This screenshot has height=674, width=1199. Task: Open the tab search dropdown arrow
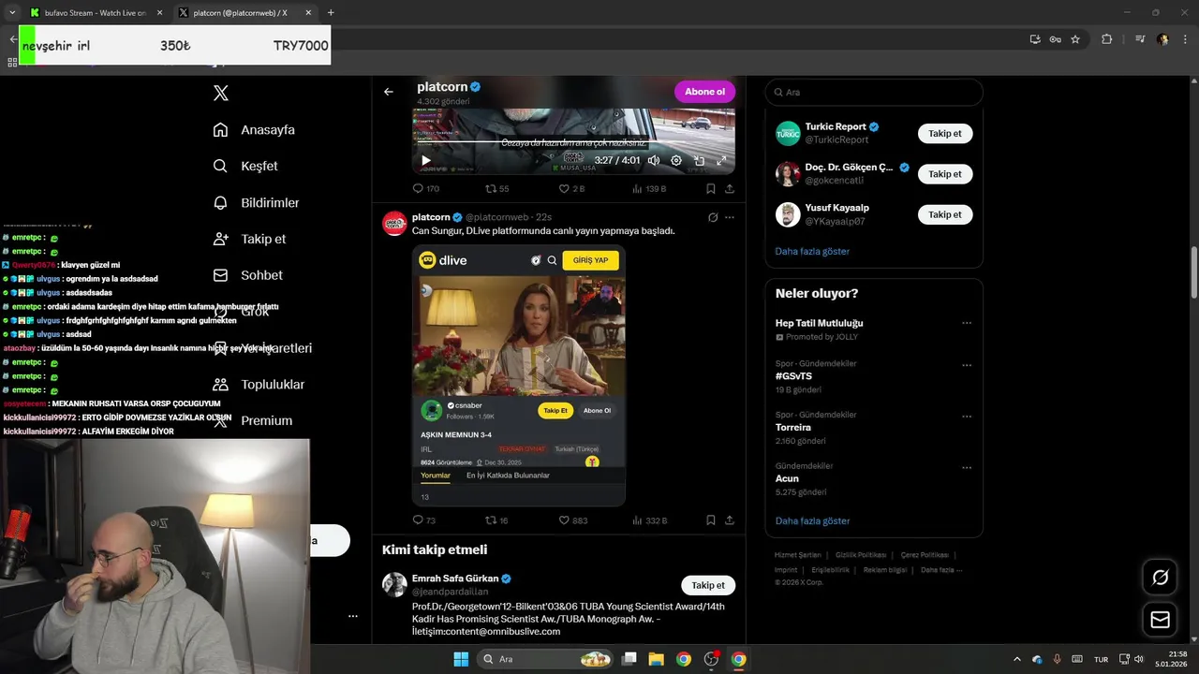(x=12, y=12)
